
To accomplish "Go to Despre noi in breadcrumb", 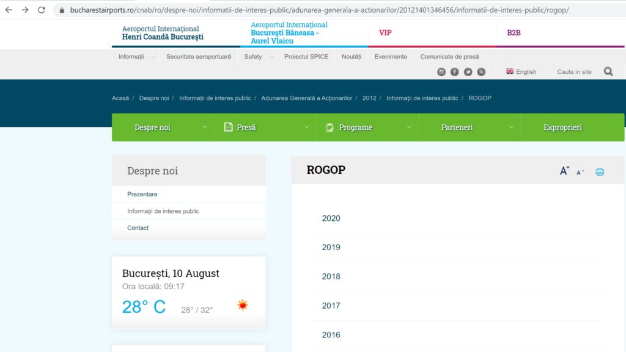I will coord(154,98).
